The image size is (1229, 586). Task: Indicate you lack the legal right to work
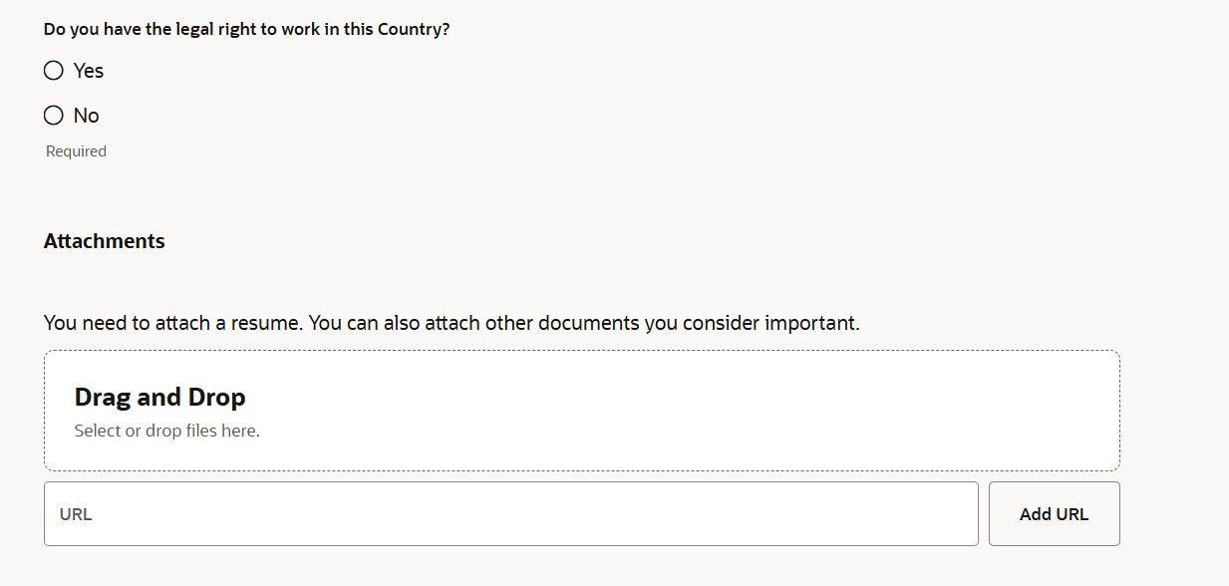[x=54, y=115]
